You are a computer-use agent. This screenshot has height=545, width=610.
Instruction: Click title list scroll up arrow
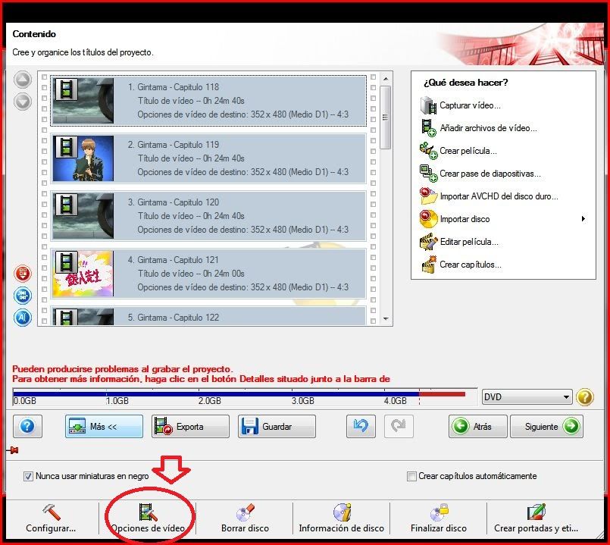[386, 79]
